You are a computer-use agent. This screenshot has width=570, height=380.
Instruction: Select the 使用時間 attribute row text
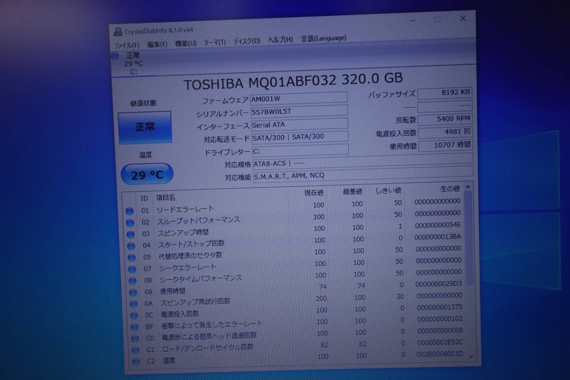[172, 291]
